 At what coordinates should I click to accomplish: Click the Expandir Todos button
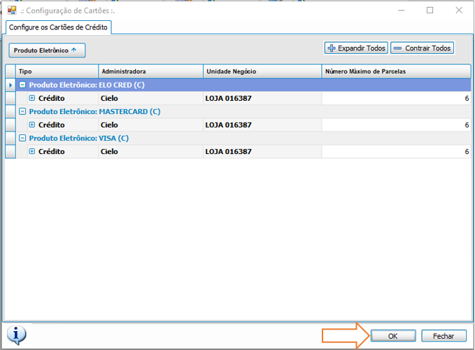pos(356,48)
